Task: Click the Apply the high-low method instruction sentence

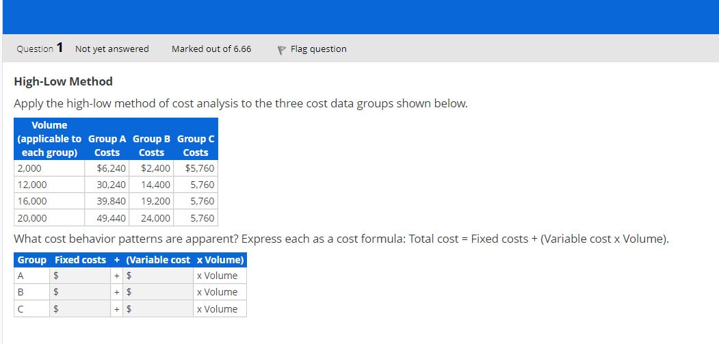Action: pos(241,104)
